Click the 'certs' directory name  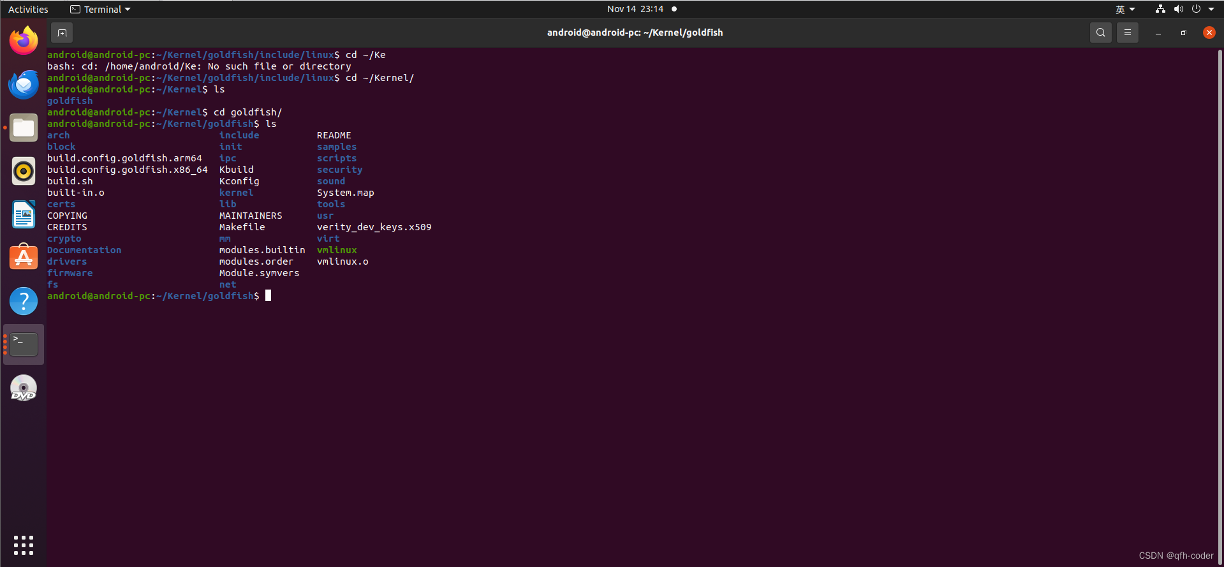(61, 204)
